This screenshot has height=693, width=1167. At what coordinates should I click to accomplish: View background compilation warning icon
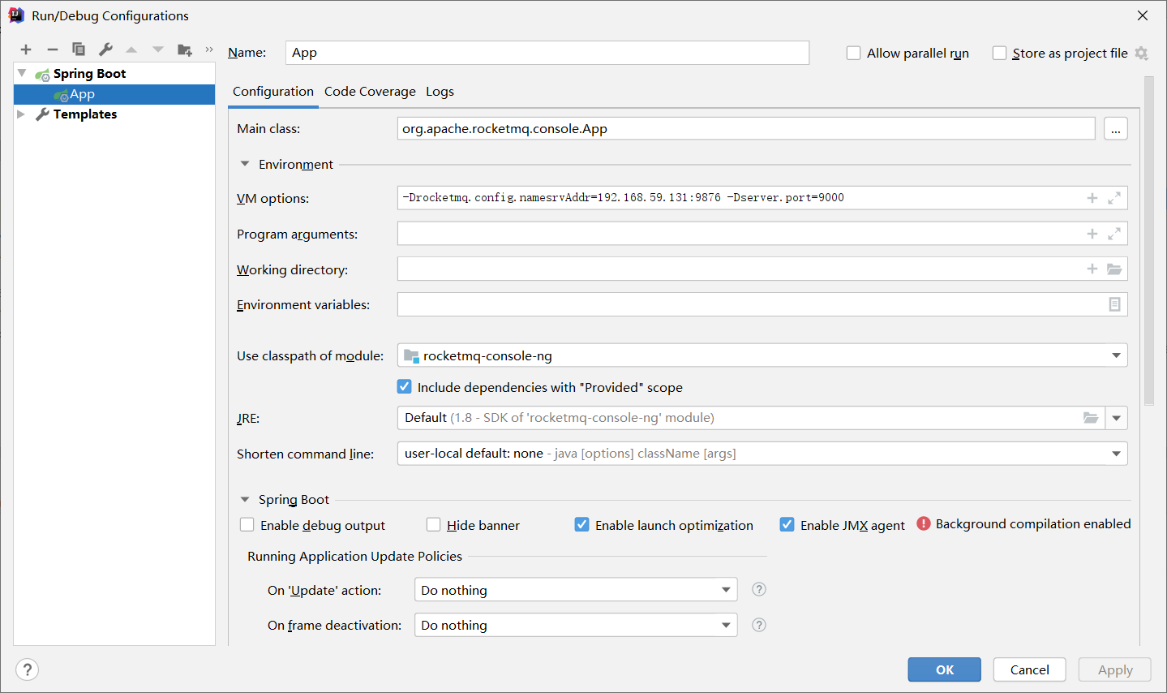point(924,523)
